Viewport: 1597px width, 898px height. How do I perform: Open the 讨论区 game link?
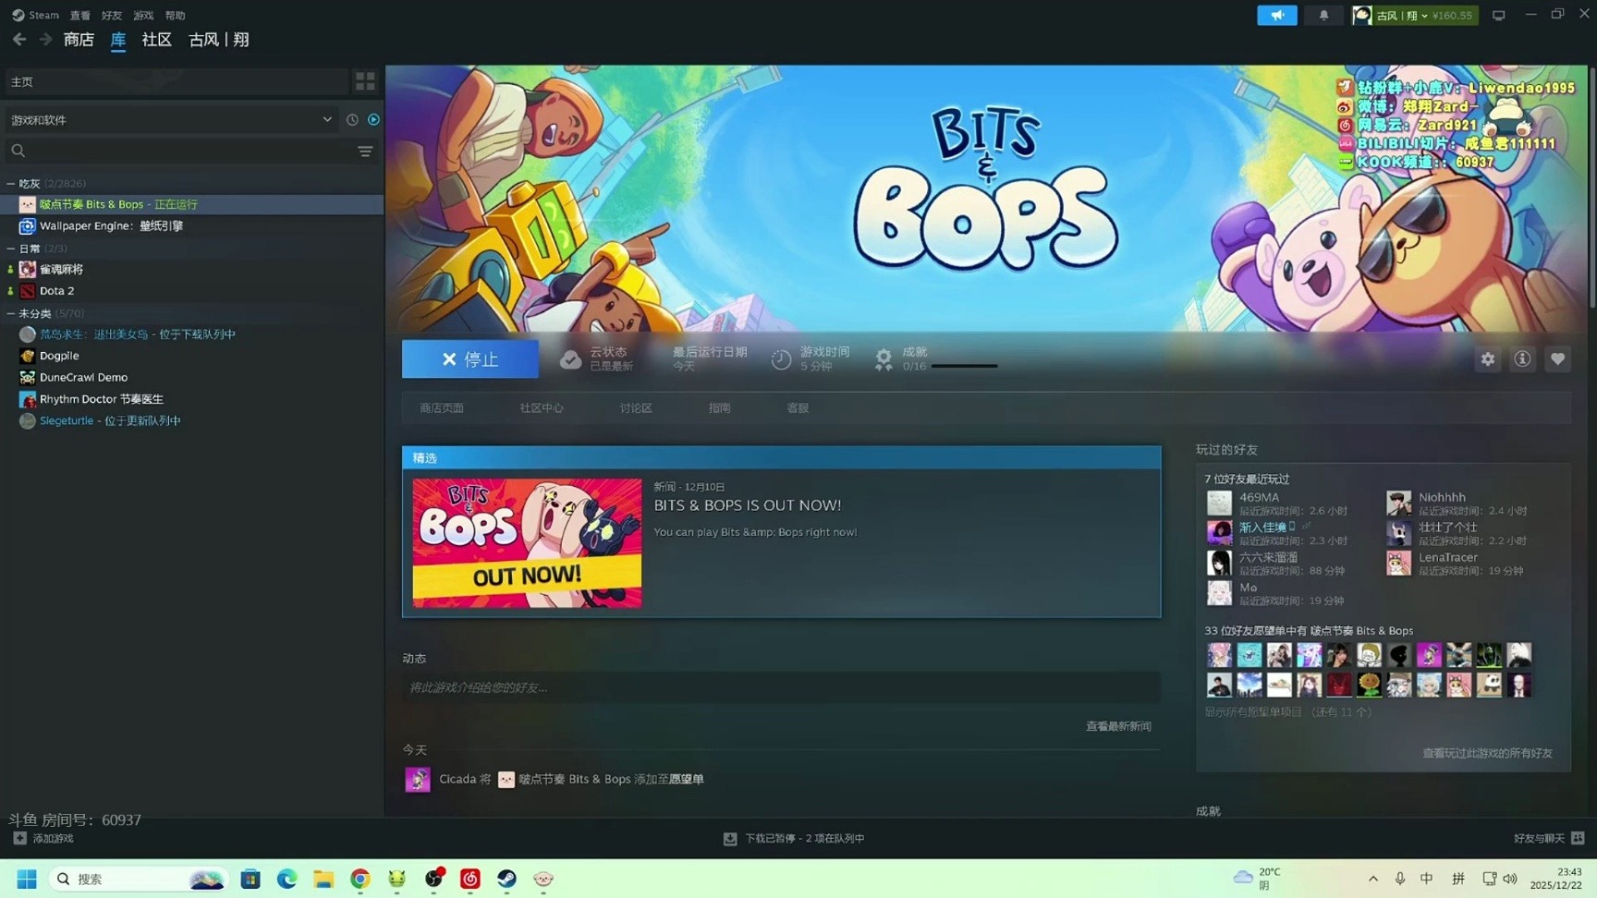tap(636, 408)
